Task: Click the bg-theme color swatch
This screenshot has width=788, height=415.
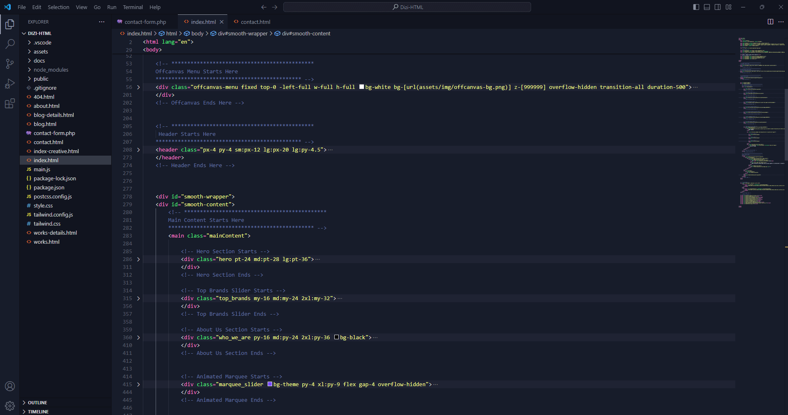Action: (270, 384)
